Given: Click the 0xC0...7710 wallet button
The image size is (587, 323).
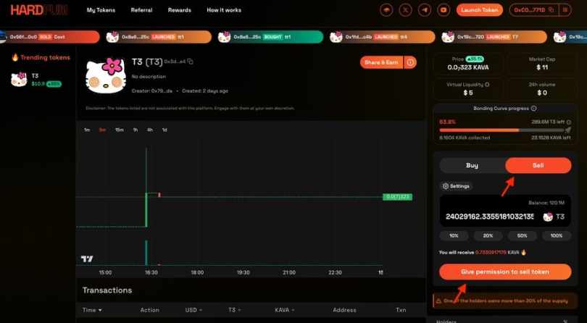Looking at the screenshot, I should click(533, 10).
